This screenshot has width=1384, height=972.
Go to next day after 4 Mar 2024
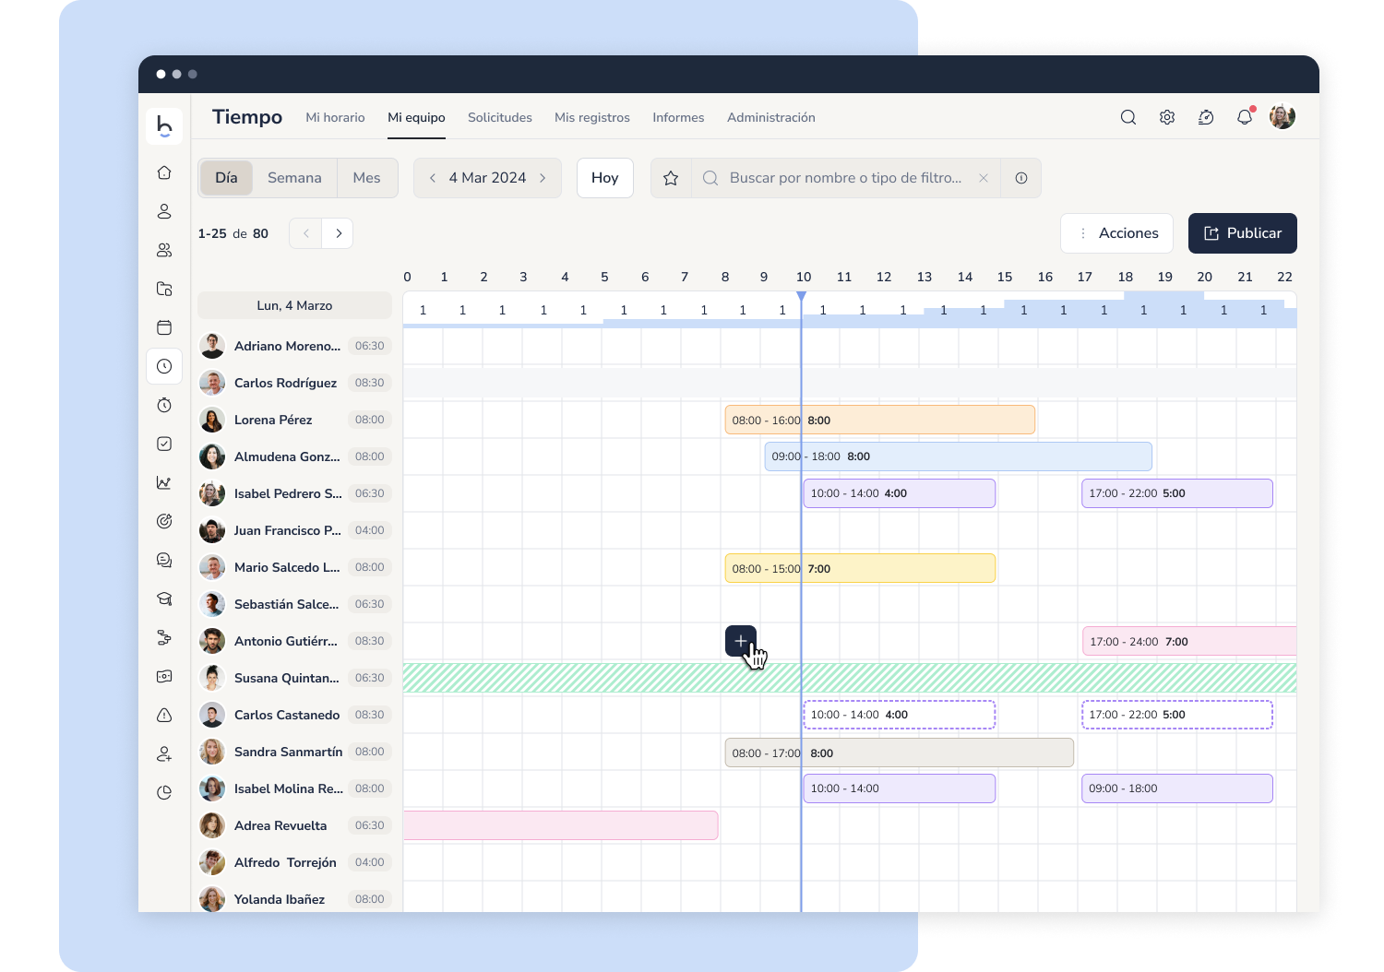tap(543, 178)
